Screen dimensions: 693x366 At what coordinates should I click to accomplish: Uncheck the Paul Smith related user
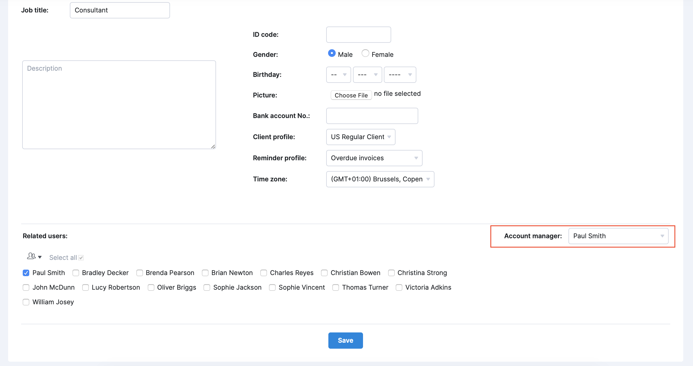tap(26, 273)
